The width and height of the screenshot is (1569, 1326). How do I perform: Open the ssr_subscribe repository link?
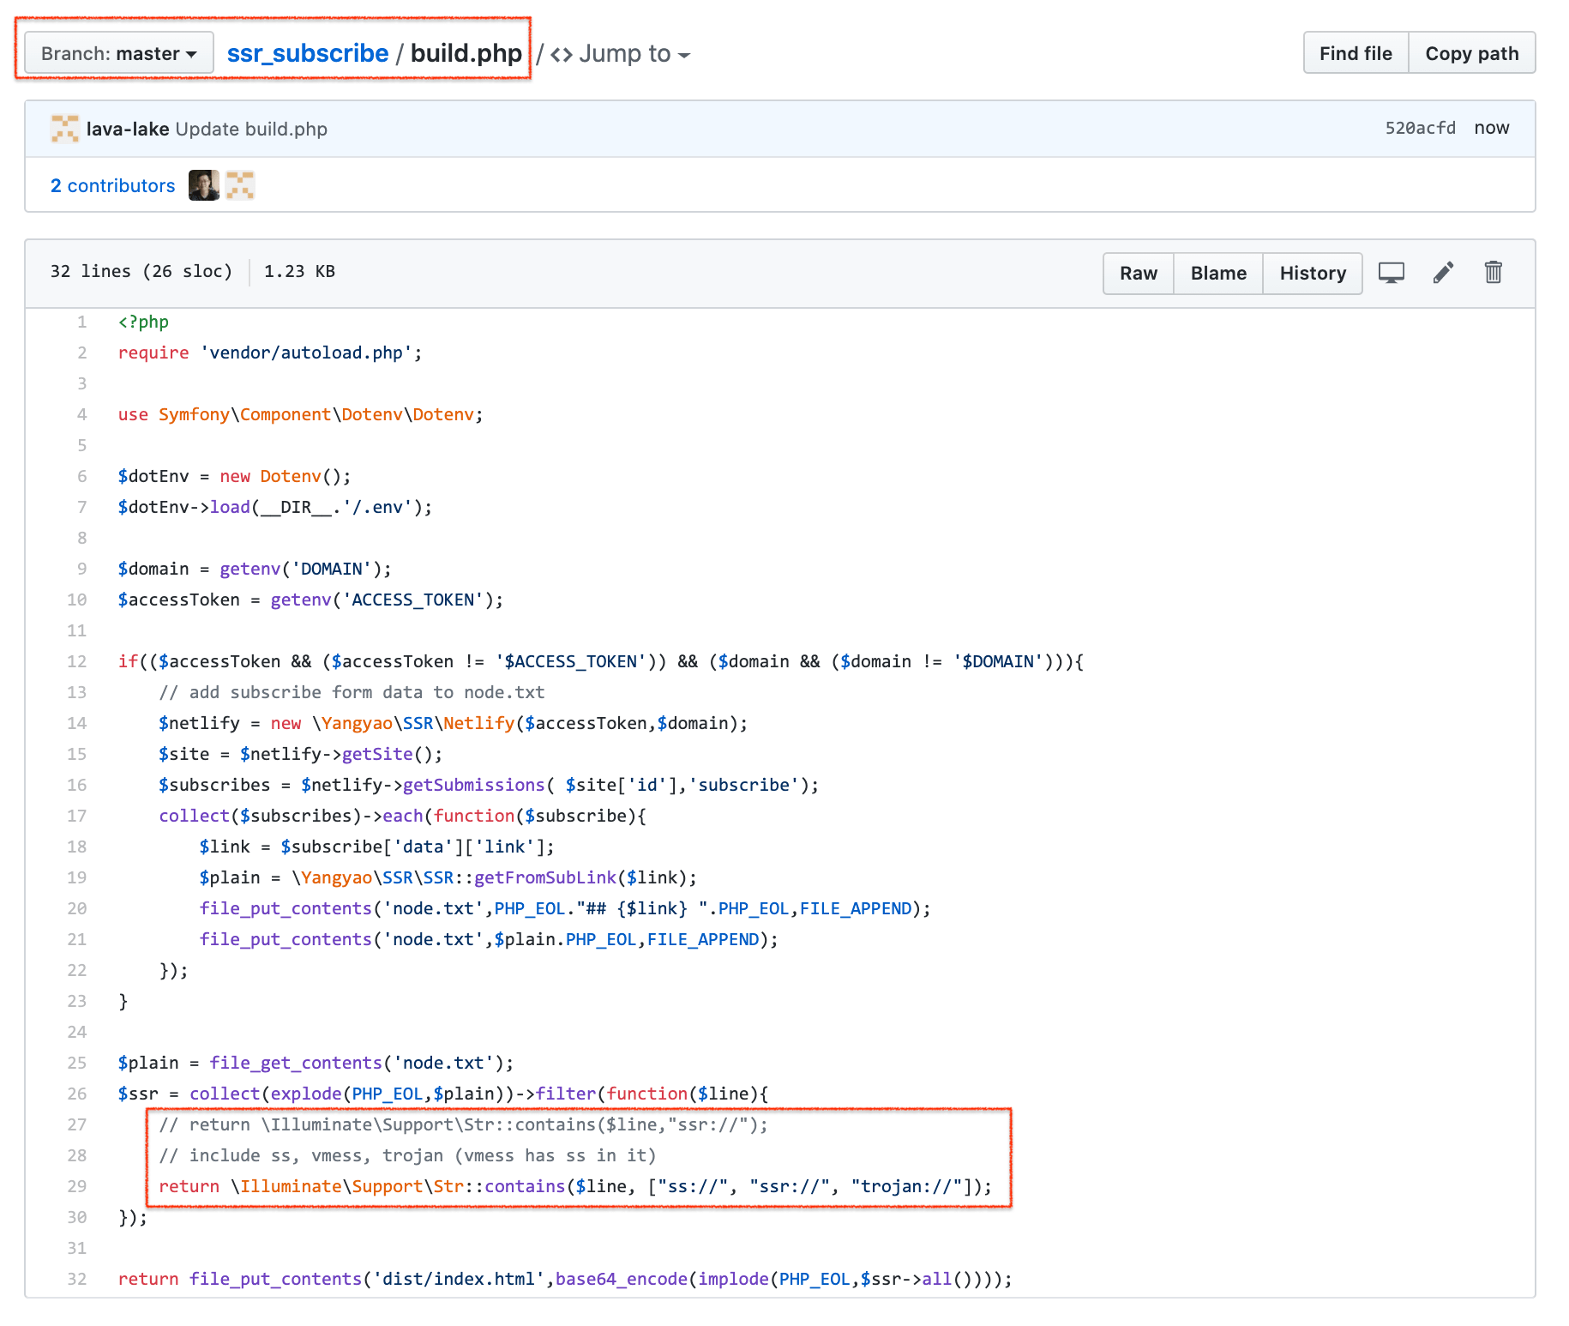[x=307, y=53]
